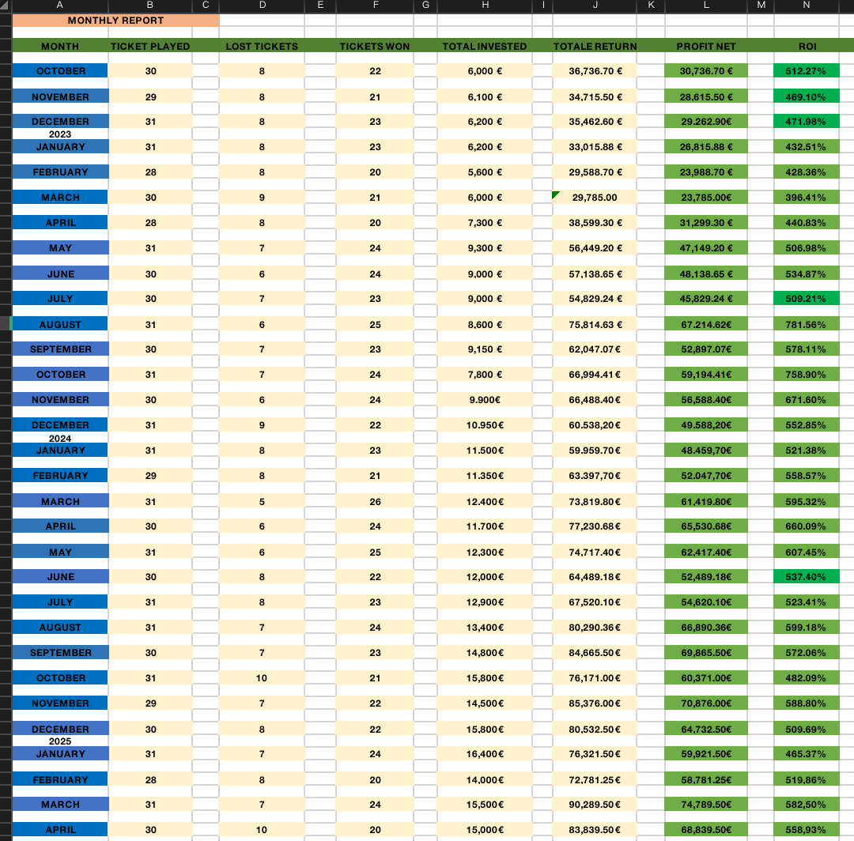Select the 67.214.62€ profit cell

tap(706, 324)
